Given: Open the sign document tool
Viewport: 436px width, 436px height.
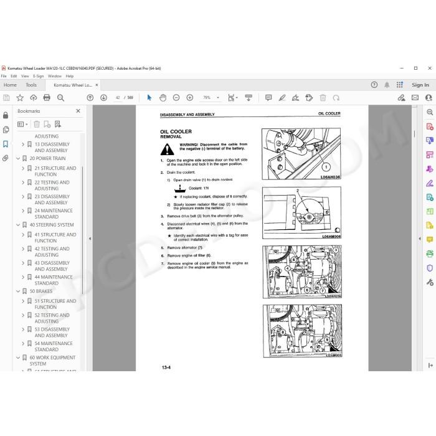Looking at the screenshot, I should [x=295, y=98].
